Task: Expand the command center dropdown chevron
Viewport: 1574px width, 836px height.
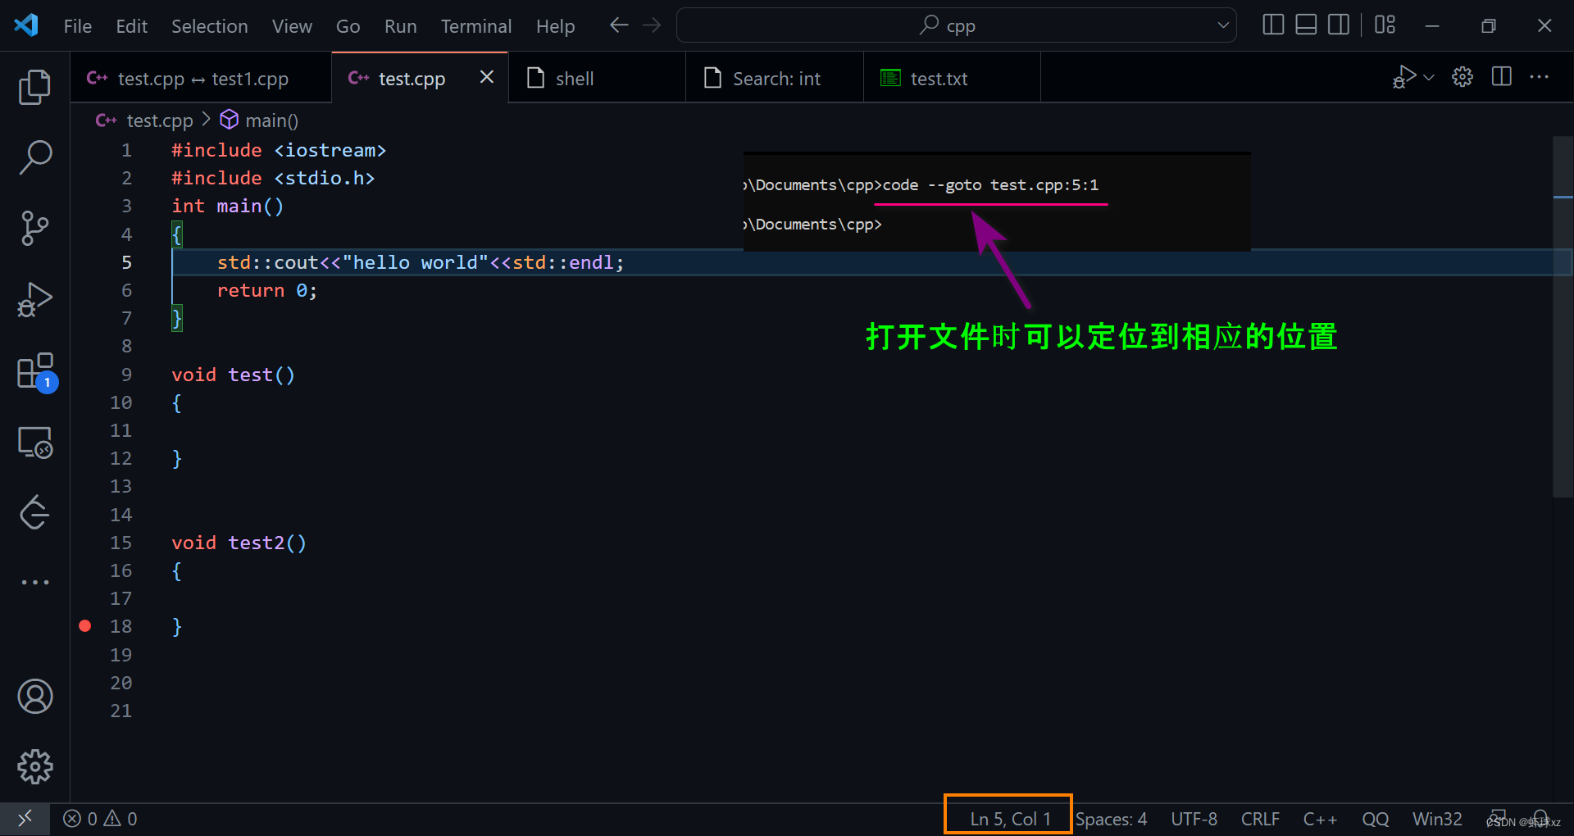Action: 1223,25
